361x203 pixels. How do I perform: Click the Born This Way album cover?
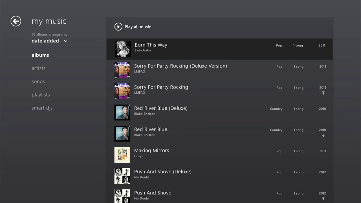(x=123, y=49)
